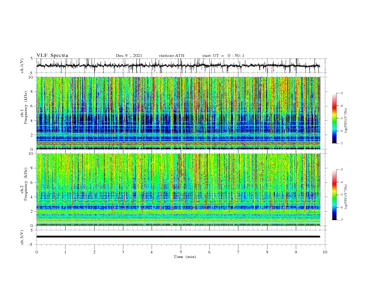Click time axis tick label "2"
366x283 pixels.
94,252
